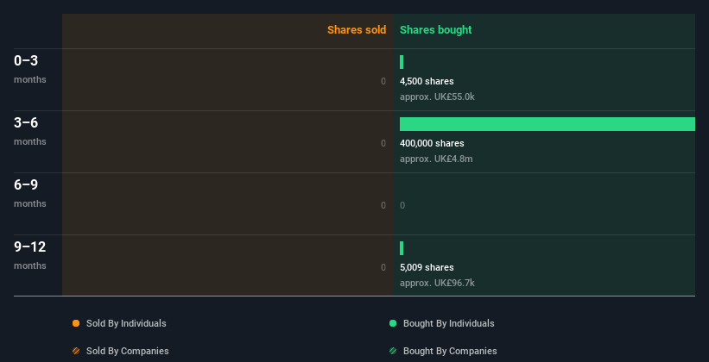
Task: Click the 400,000 shares text
Action: [x=432, y=143]
